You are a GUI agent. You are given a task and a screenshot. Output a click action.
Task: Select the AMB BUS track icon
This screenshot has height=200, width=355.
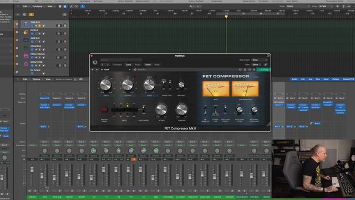26,40
